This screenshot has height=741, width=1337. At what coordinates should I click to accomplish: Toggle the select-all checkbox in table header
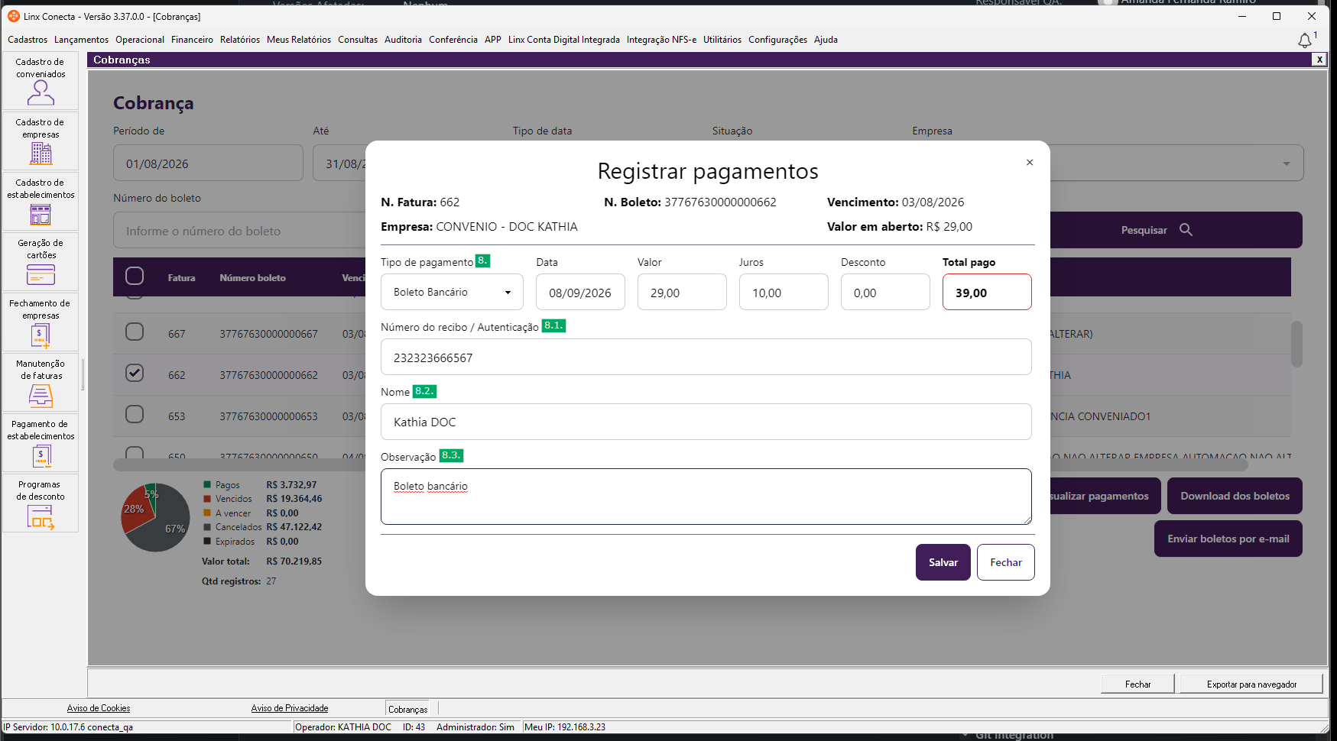coord(135,276)
